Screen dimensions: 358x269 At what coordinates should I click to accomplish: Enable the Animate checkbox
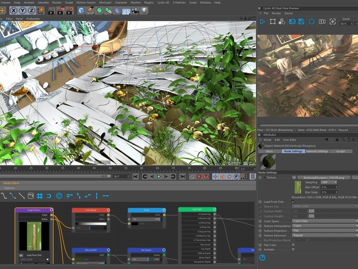coord(294,249)
